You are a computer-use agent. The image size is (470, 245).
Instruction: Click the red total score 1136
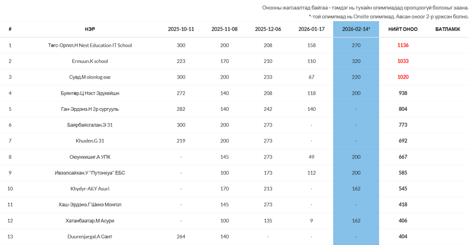click(x=403, y=46)
